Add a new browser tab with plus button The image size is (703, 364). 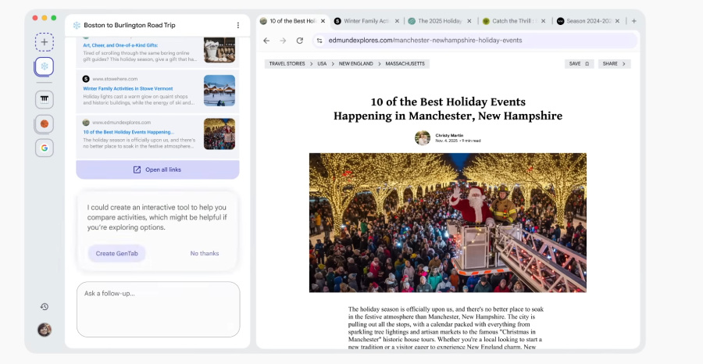[633, 21]
